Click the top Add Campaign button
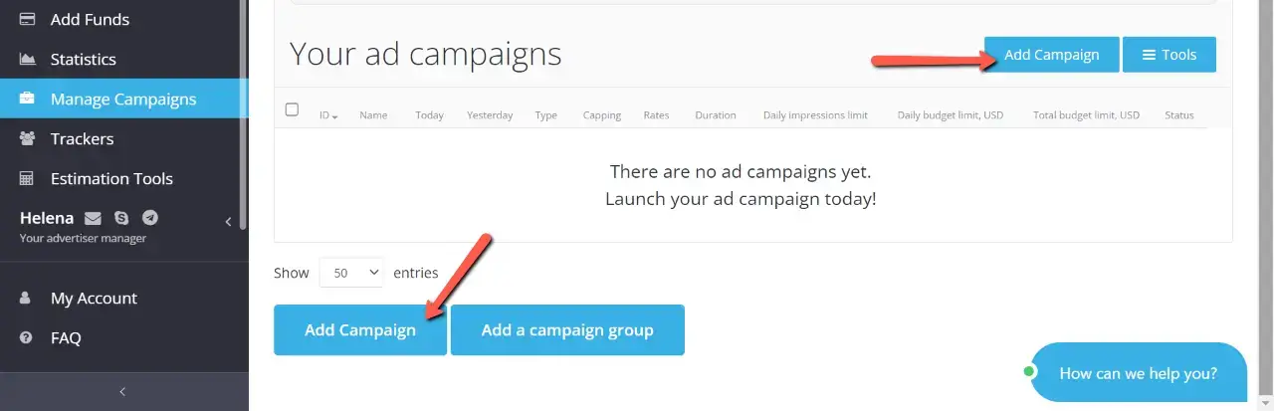Screen dimensions: 1274x411 (x=1051, y=55)
